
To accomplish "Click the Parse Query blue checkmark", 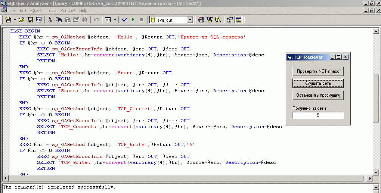I will 124,20.
